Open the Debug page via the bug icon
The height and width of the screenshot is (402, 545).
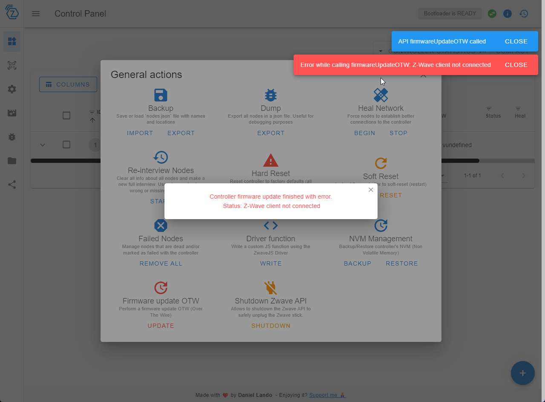click(12, 137)
